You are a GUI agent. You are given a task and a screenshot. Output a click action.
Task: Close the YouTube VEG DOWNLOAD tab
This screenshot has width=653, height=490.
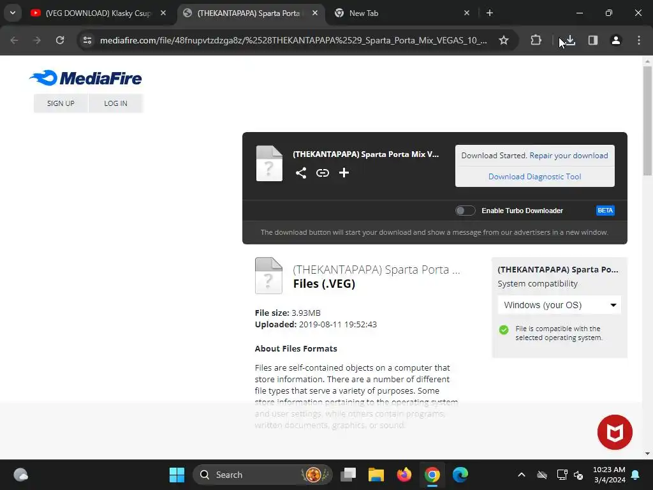163,13
